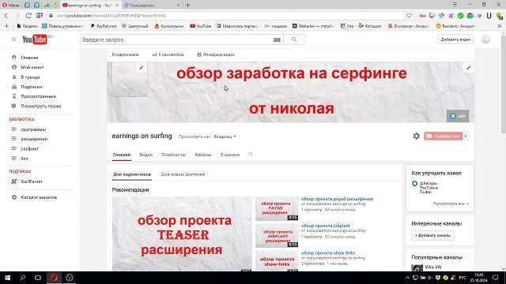Open обзор проекта show-links title
506x284 pixels.
coord(328,252)
